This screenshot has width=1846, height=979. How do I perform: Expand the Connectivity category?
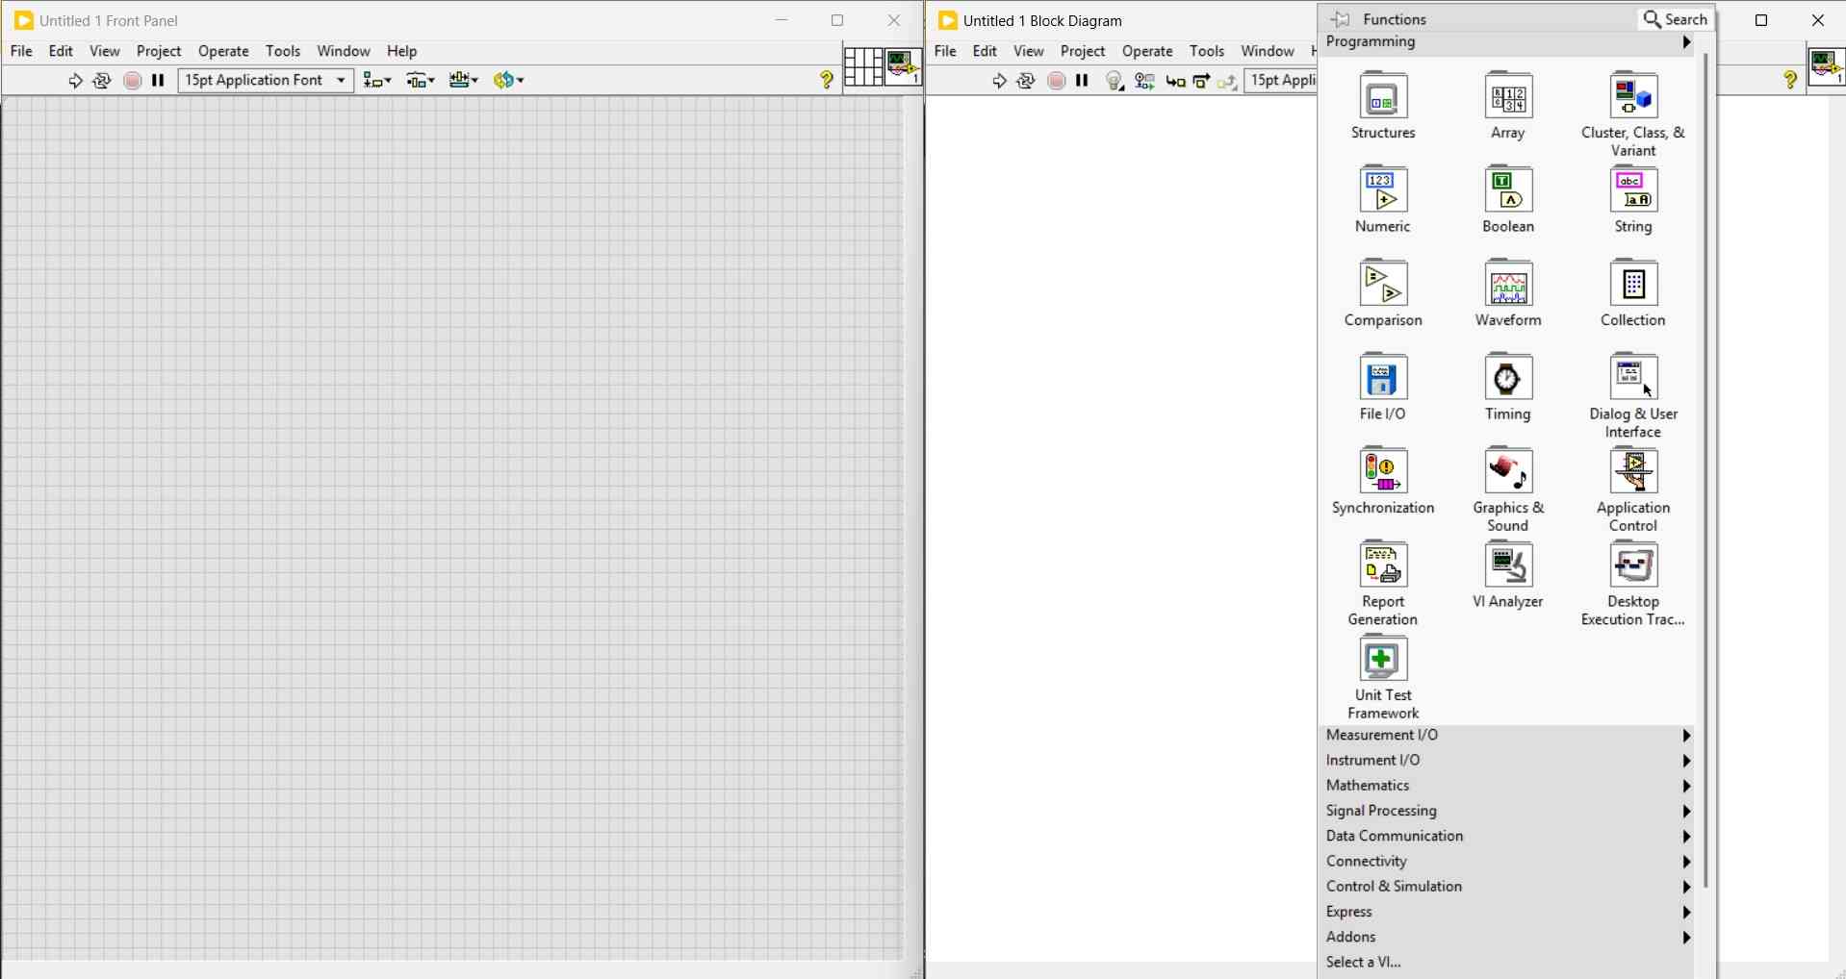point(1508,862)
